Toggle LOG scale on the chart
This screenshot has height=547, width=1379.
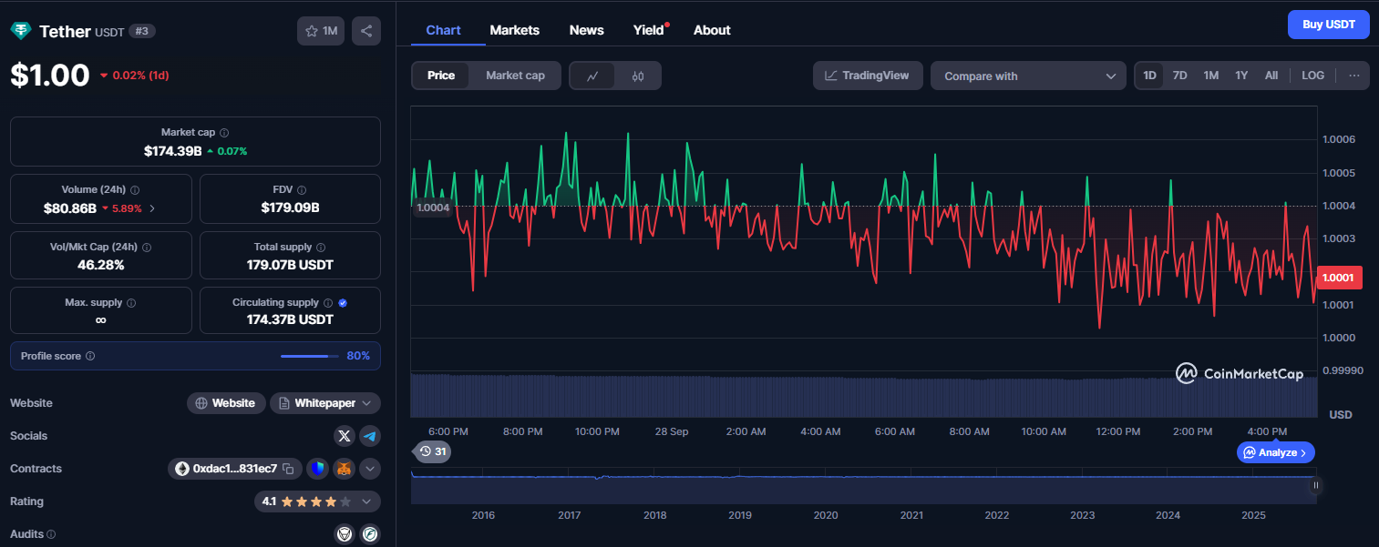1313,76
